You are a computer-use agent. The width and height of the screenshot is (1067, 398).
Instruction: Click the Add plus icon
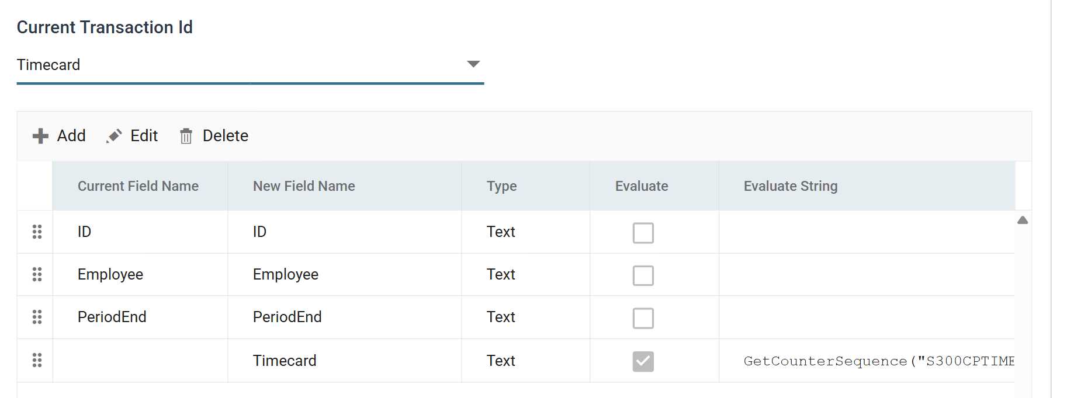click(x=40, y=136)
